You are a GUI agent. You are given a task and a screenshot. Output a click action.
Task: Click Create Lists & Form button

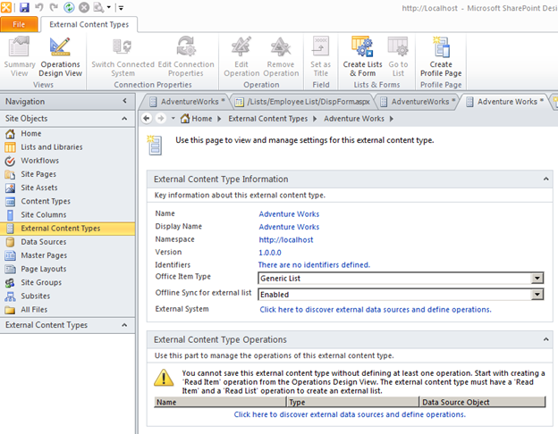[363, 57]
